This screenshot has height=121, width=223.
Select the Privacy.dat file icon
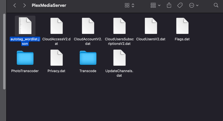(56, 58)
